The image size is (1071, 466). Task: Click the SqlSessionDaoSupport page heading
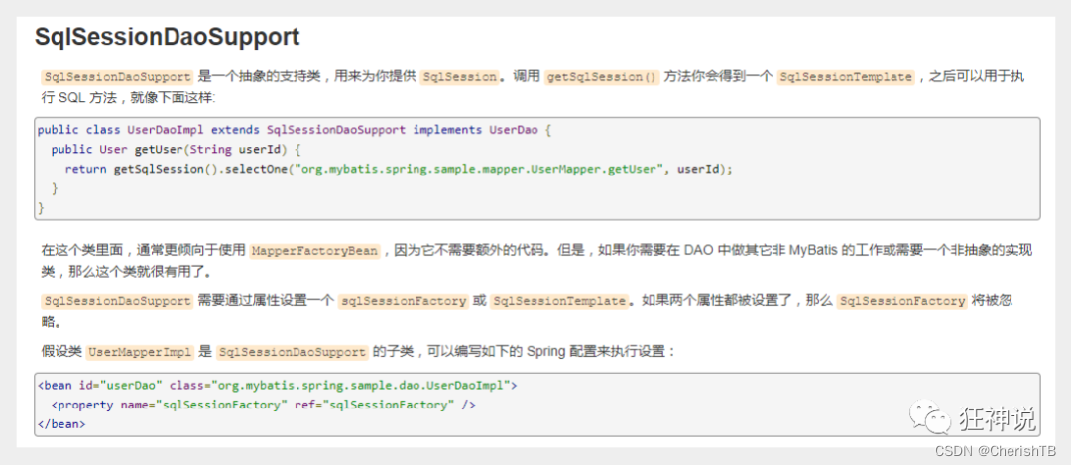pyautogui.click(x=168, y=37)
